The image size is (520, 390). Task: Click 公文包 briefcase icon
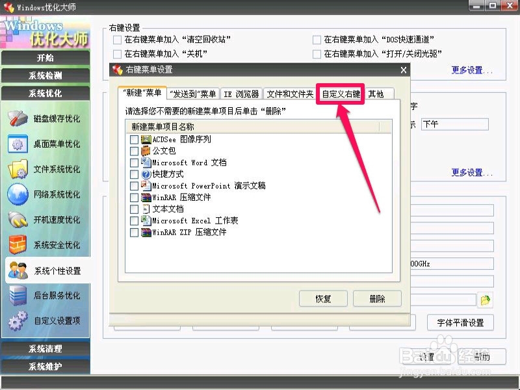[x=146, y=151]
